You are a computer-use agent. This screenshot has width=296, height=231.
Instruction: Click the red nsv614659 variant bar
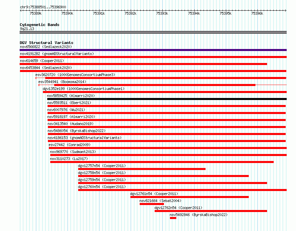(143, 64)
